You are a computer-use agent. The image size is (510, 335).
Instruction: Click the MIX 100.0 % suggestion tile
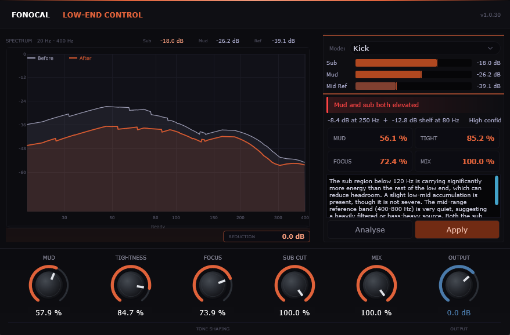457,161
